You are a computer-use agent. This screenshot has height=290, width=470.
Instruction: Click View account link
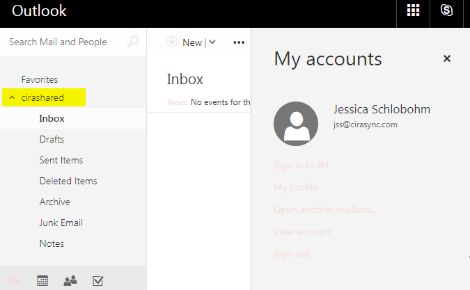pyautogui.click(x=302, y=232)
